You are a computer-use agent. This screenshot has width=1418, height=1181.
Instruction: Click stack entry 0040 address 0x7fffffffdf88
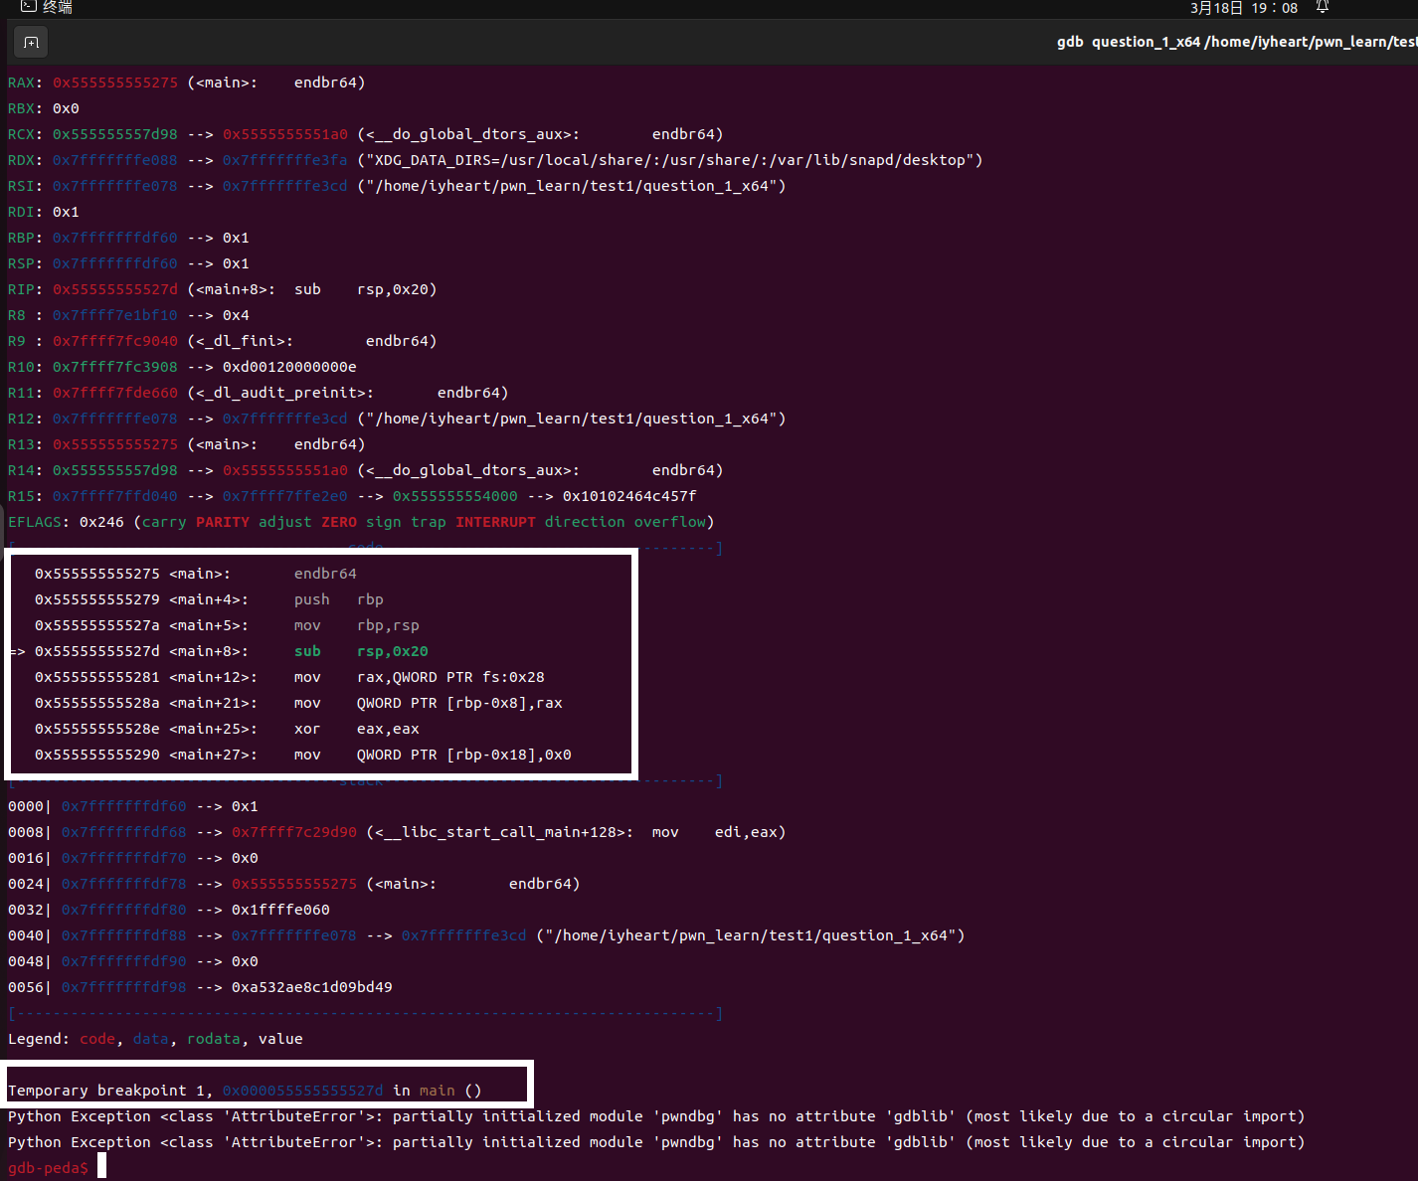click(124, 935)
